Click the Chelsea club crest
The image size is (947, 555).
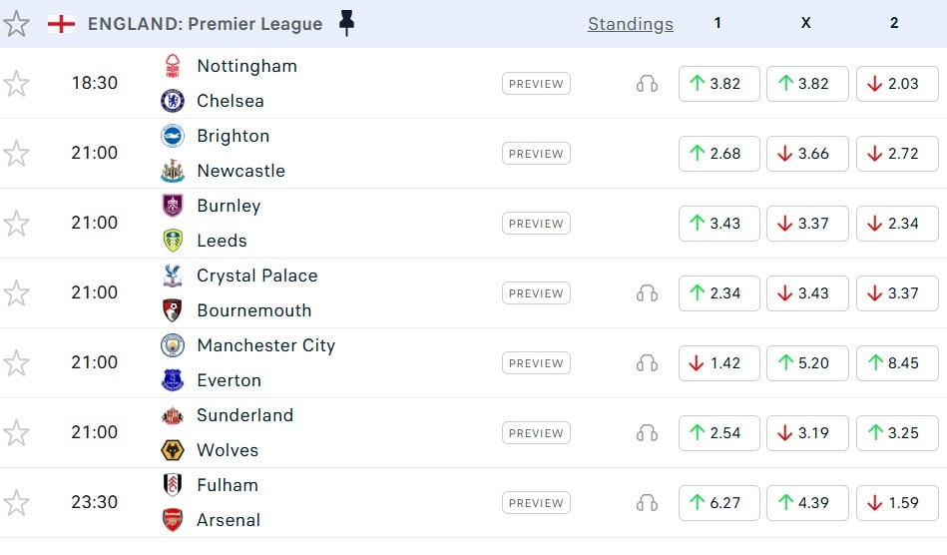(x=173, y=101)
